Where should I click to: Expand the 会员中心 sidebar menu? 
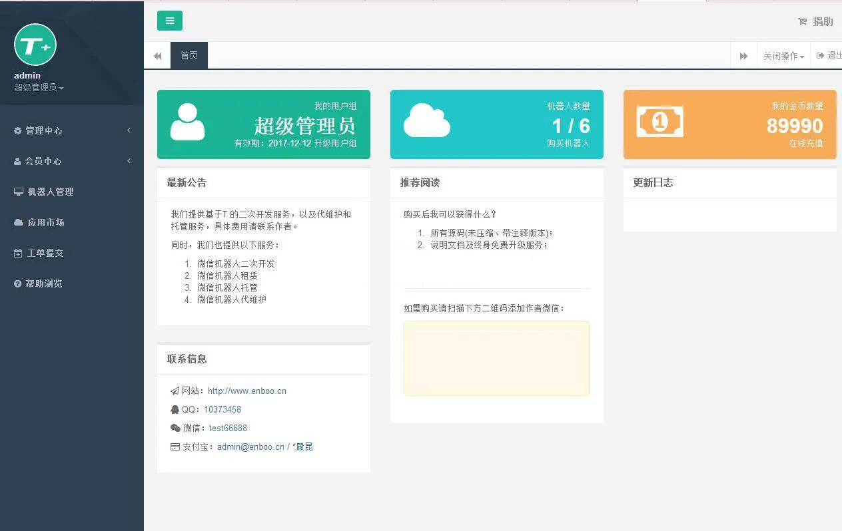coord(43,161)
